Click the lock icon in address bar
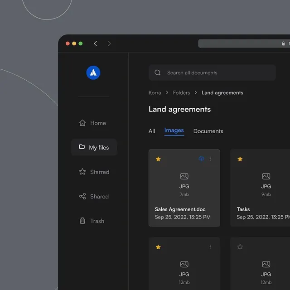The width and height of the screenshot is (290, 290). coord(283,43)
